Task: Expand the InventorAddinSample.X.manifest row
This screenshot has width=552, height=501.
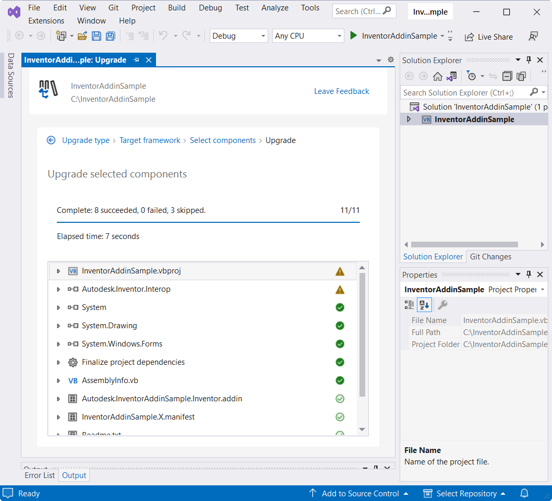Action: coord(58,417)
